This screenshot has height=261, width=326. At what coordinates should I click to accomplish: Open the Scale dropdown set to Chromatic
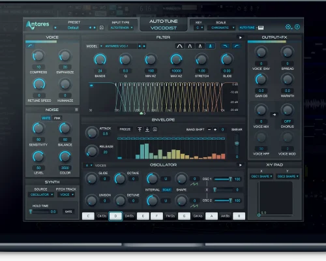(x=221, y=27)
